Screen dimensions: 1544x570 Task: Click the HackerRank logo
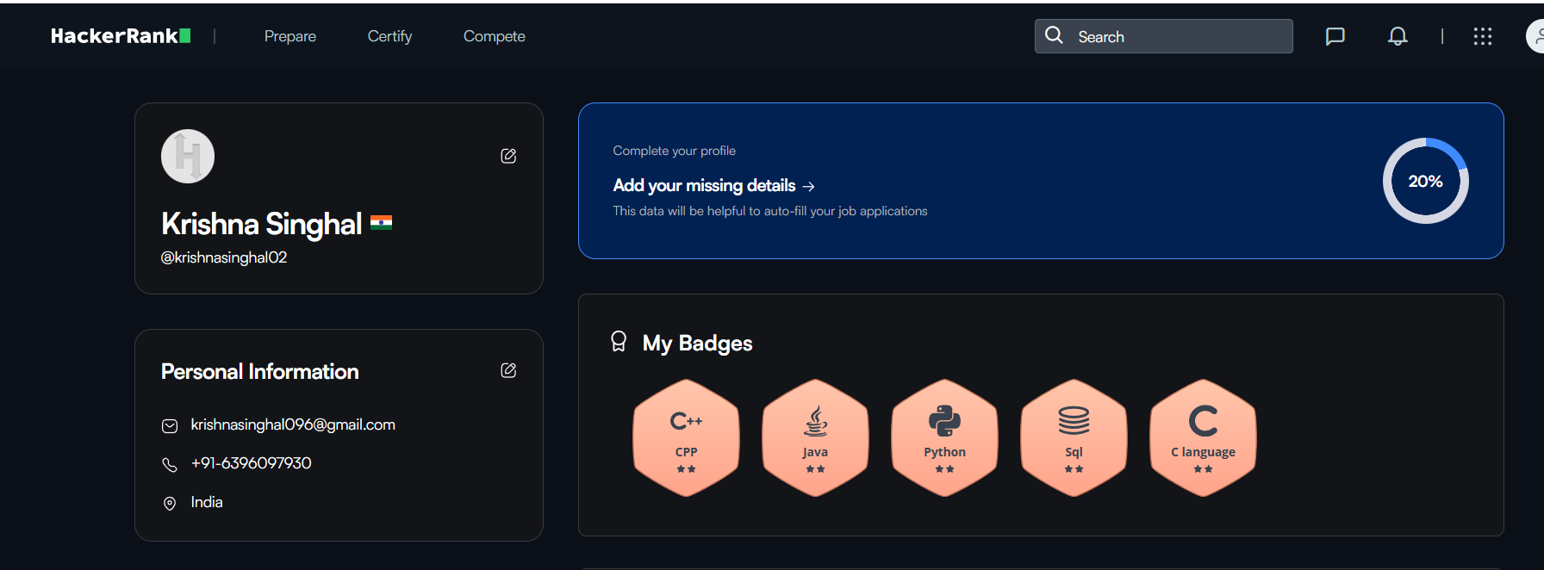(121, 35)
